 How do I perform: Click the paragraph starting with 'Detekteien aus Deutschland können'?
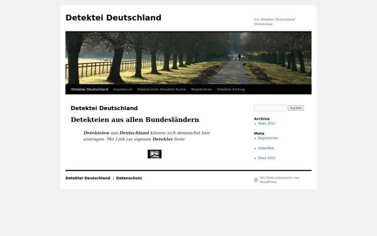coord(147,136)
